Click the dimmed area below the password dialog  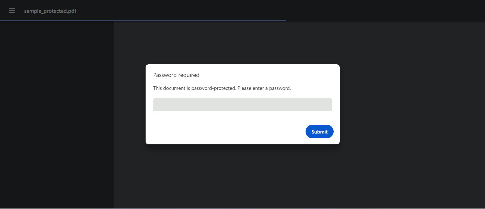click(x=243, y=177)
